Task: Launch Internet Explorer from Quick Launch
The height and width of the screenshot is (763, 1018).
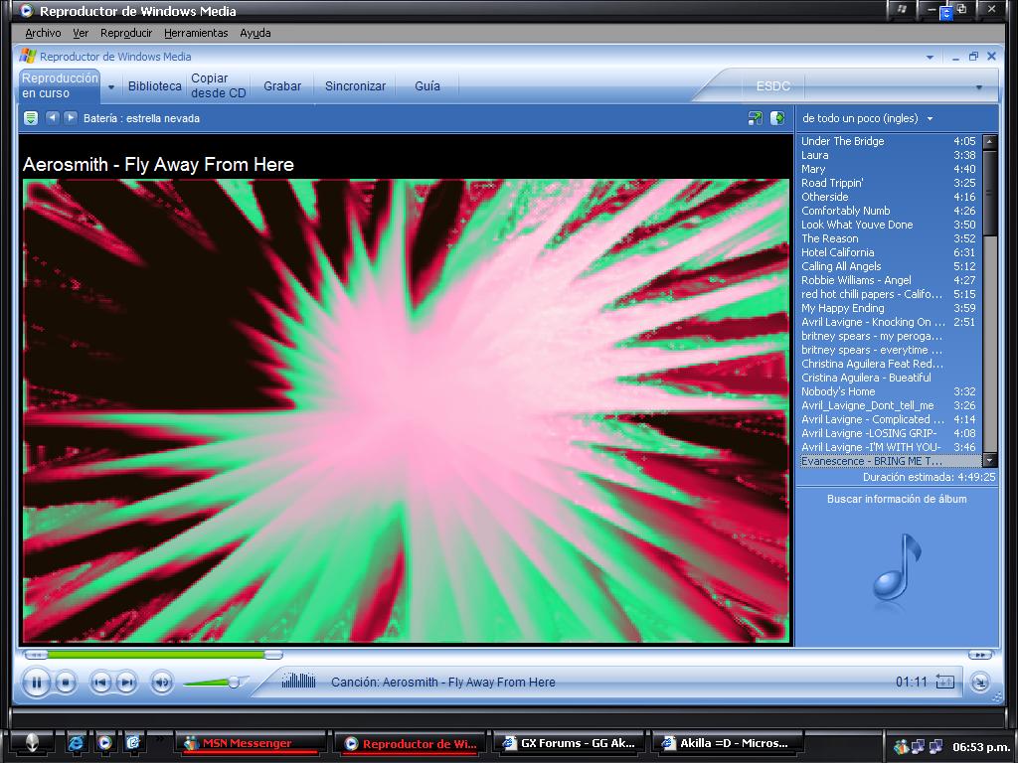Action: pos(76,743)
